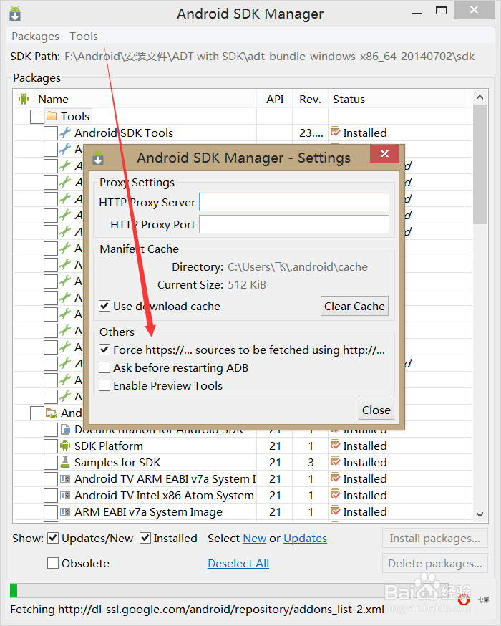Image resolution: width=501 pixels, height=626 pixels.
Task: Click the Installed status icon for SDK Platform
Action: tap(335, 446)
